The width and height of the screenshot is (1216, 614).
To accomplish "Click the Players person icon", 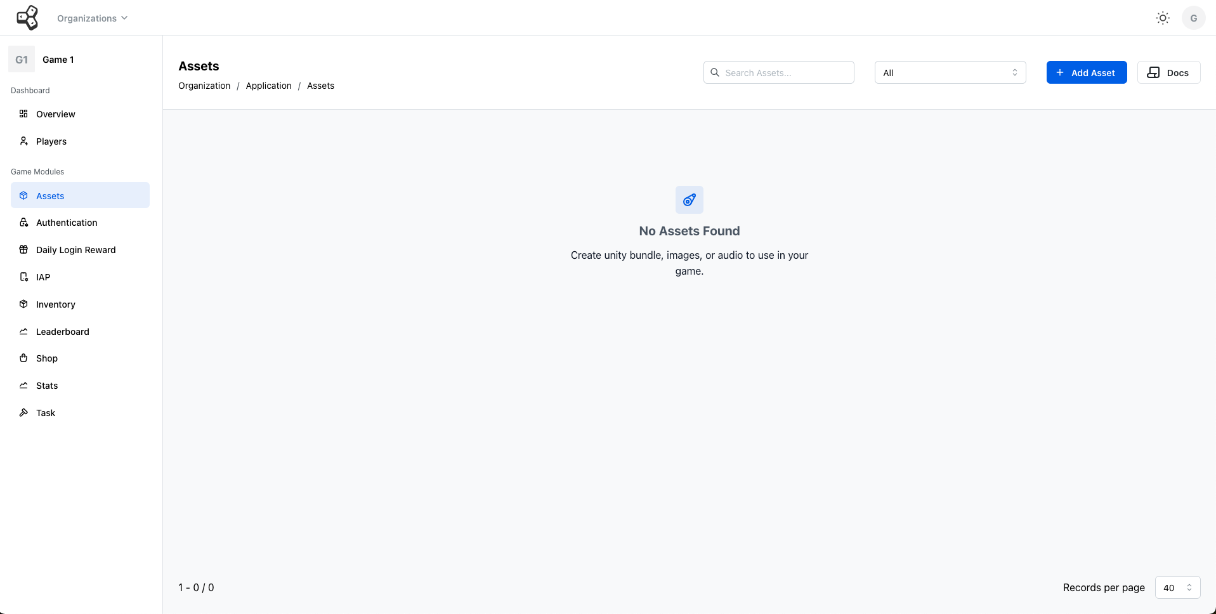I will (23, 141).
